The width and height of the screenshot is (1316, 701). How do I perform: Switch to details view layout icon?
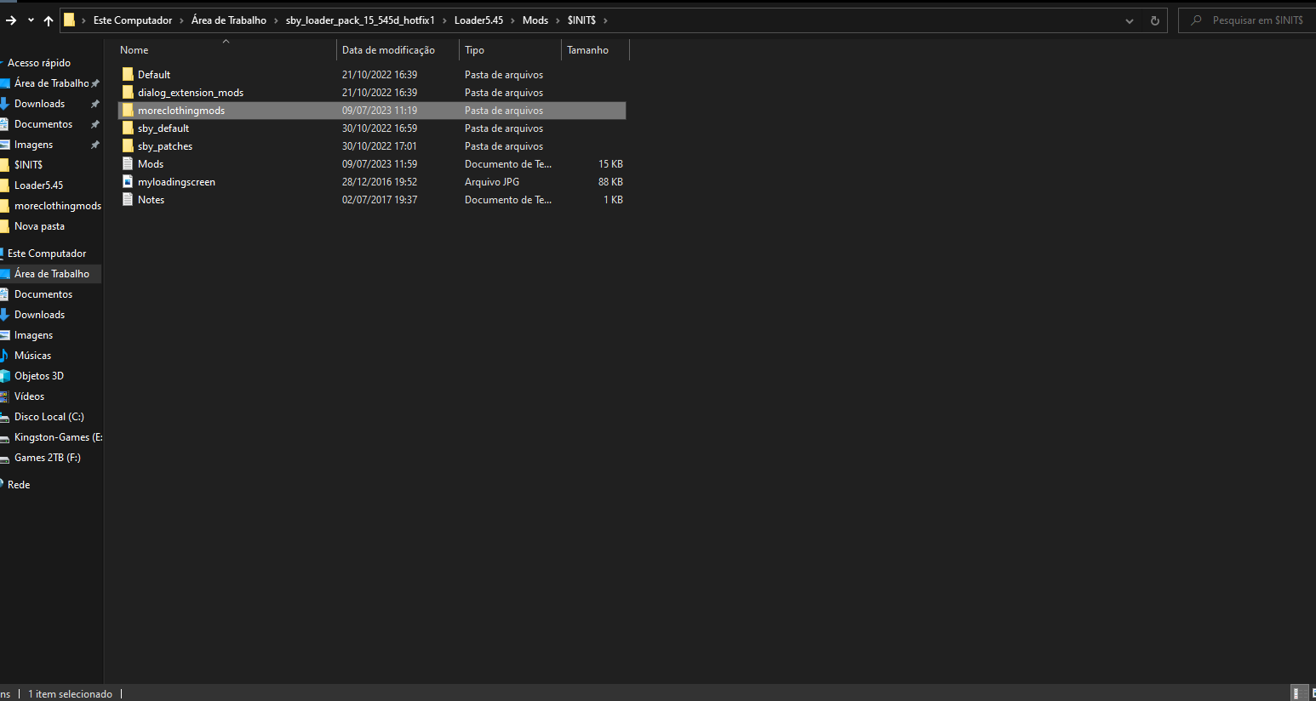point(1297,693)
